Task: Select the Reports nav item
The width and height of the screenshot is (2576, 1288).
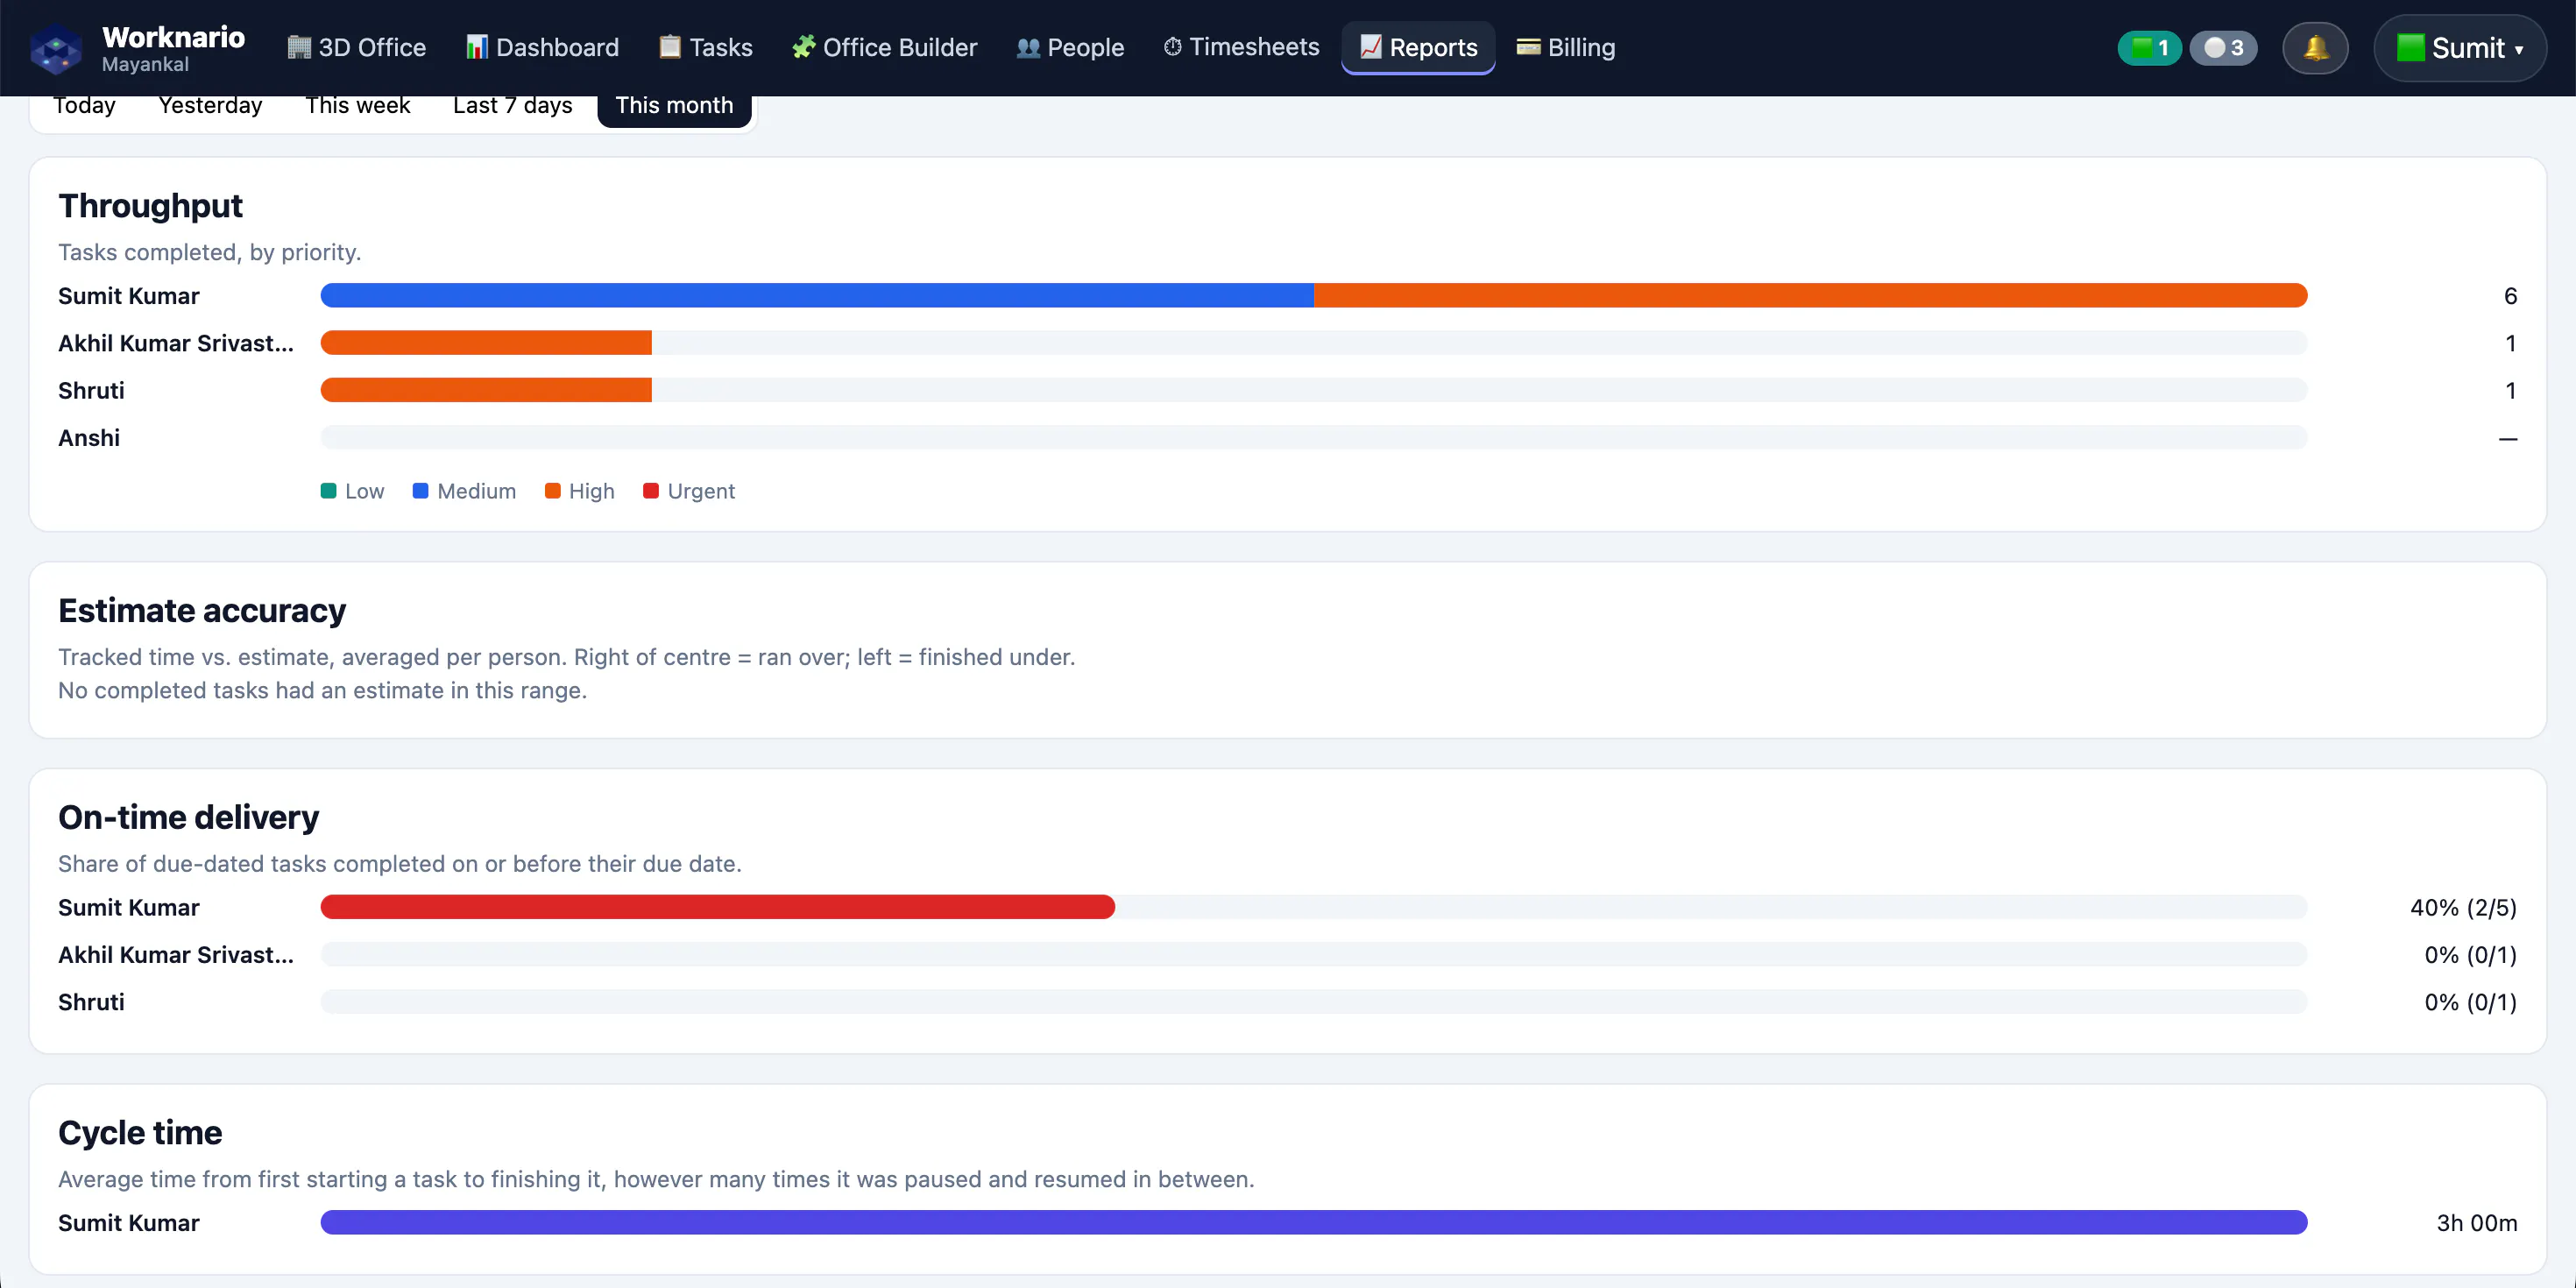Action: [1418, 47]
